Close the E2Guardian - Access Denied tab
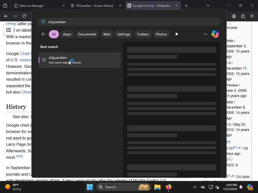Screen dimensions: 258x193 tap(120, 6)
